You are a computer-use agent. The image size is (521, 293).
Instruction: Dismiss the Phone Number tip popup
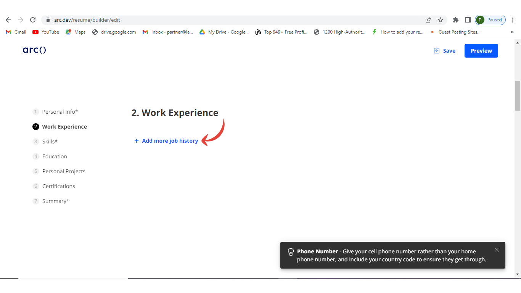[496, 250]
